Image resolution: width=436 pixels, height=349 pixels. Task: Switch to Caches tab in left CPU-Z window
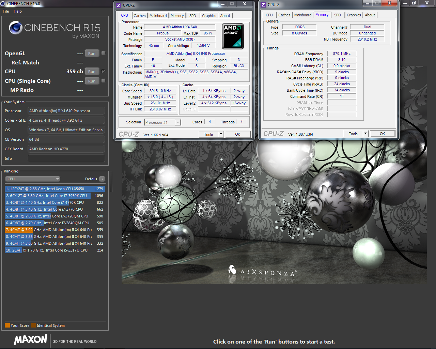pyautogui.click(x=140, y=16)
